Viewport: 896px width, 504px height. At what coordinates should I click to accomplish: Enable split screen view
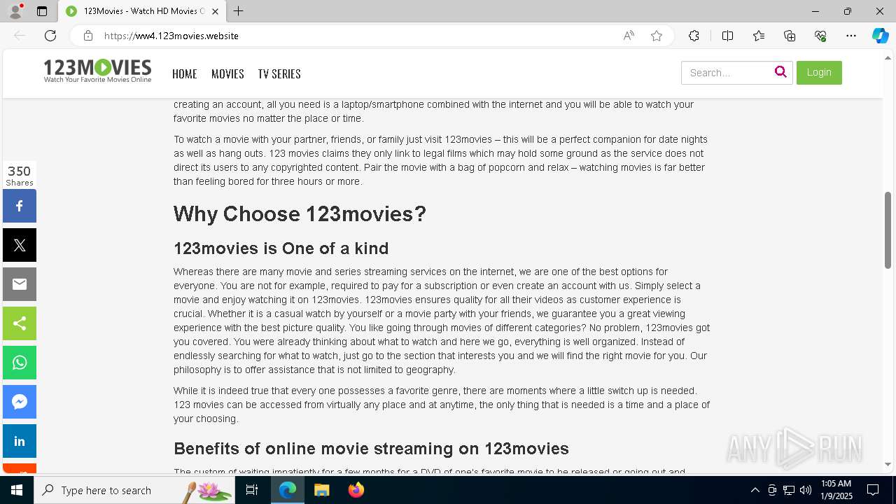click(727, 36)
